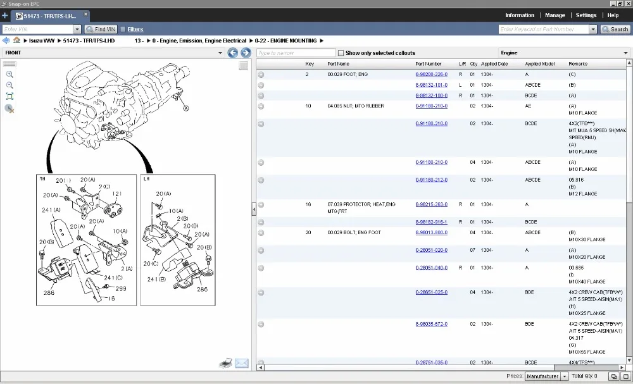Screen dimensions: 633x384
Task: Enable the Filters checkbox
Action: pos(123,29)
